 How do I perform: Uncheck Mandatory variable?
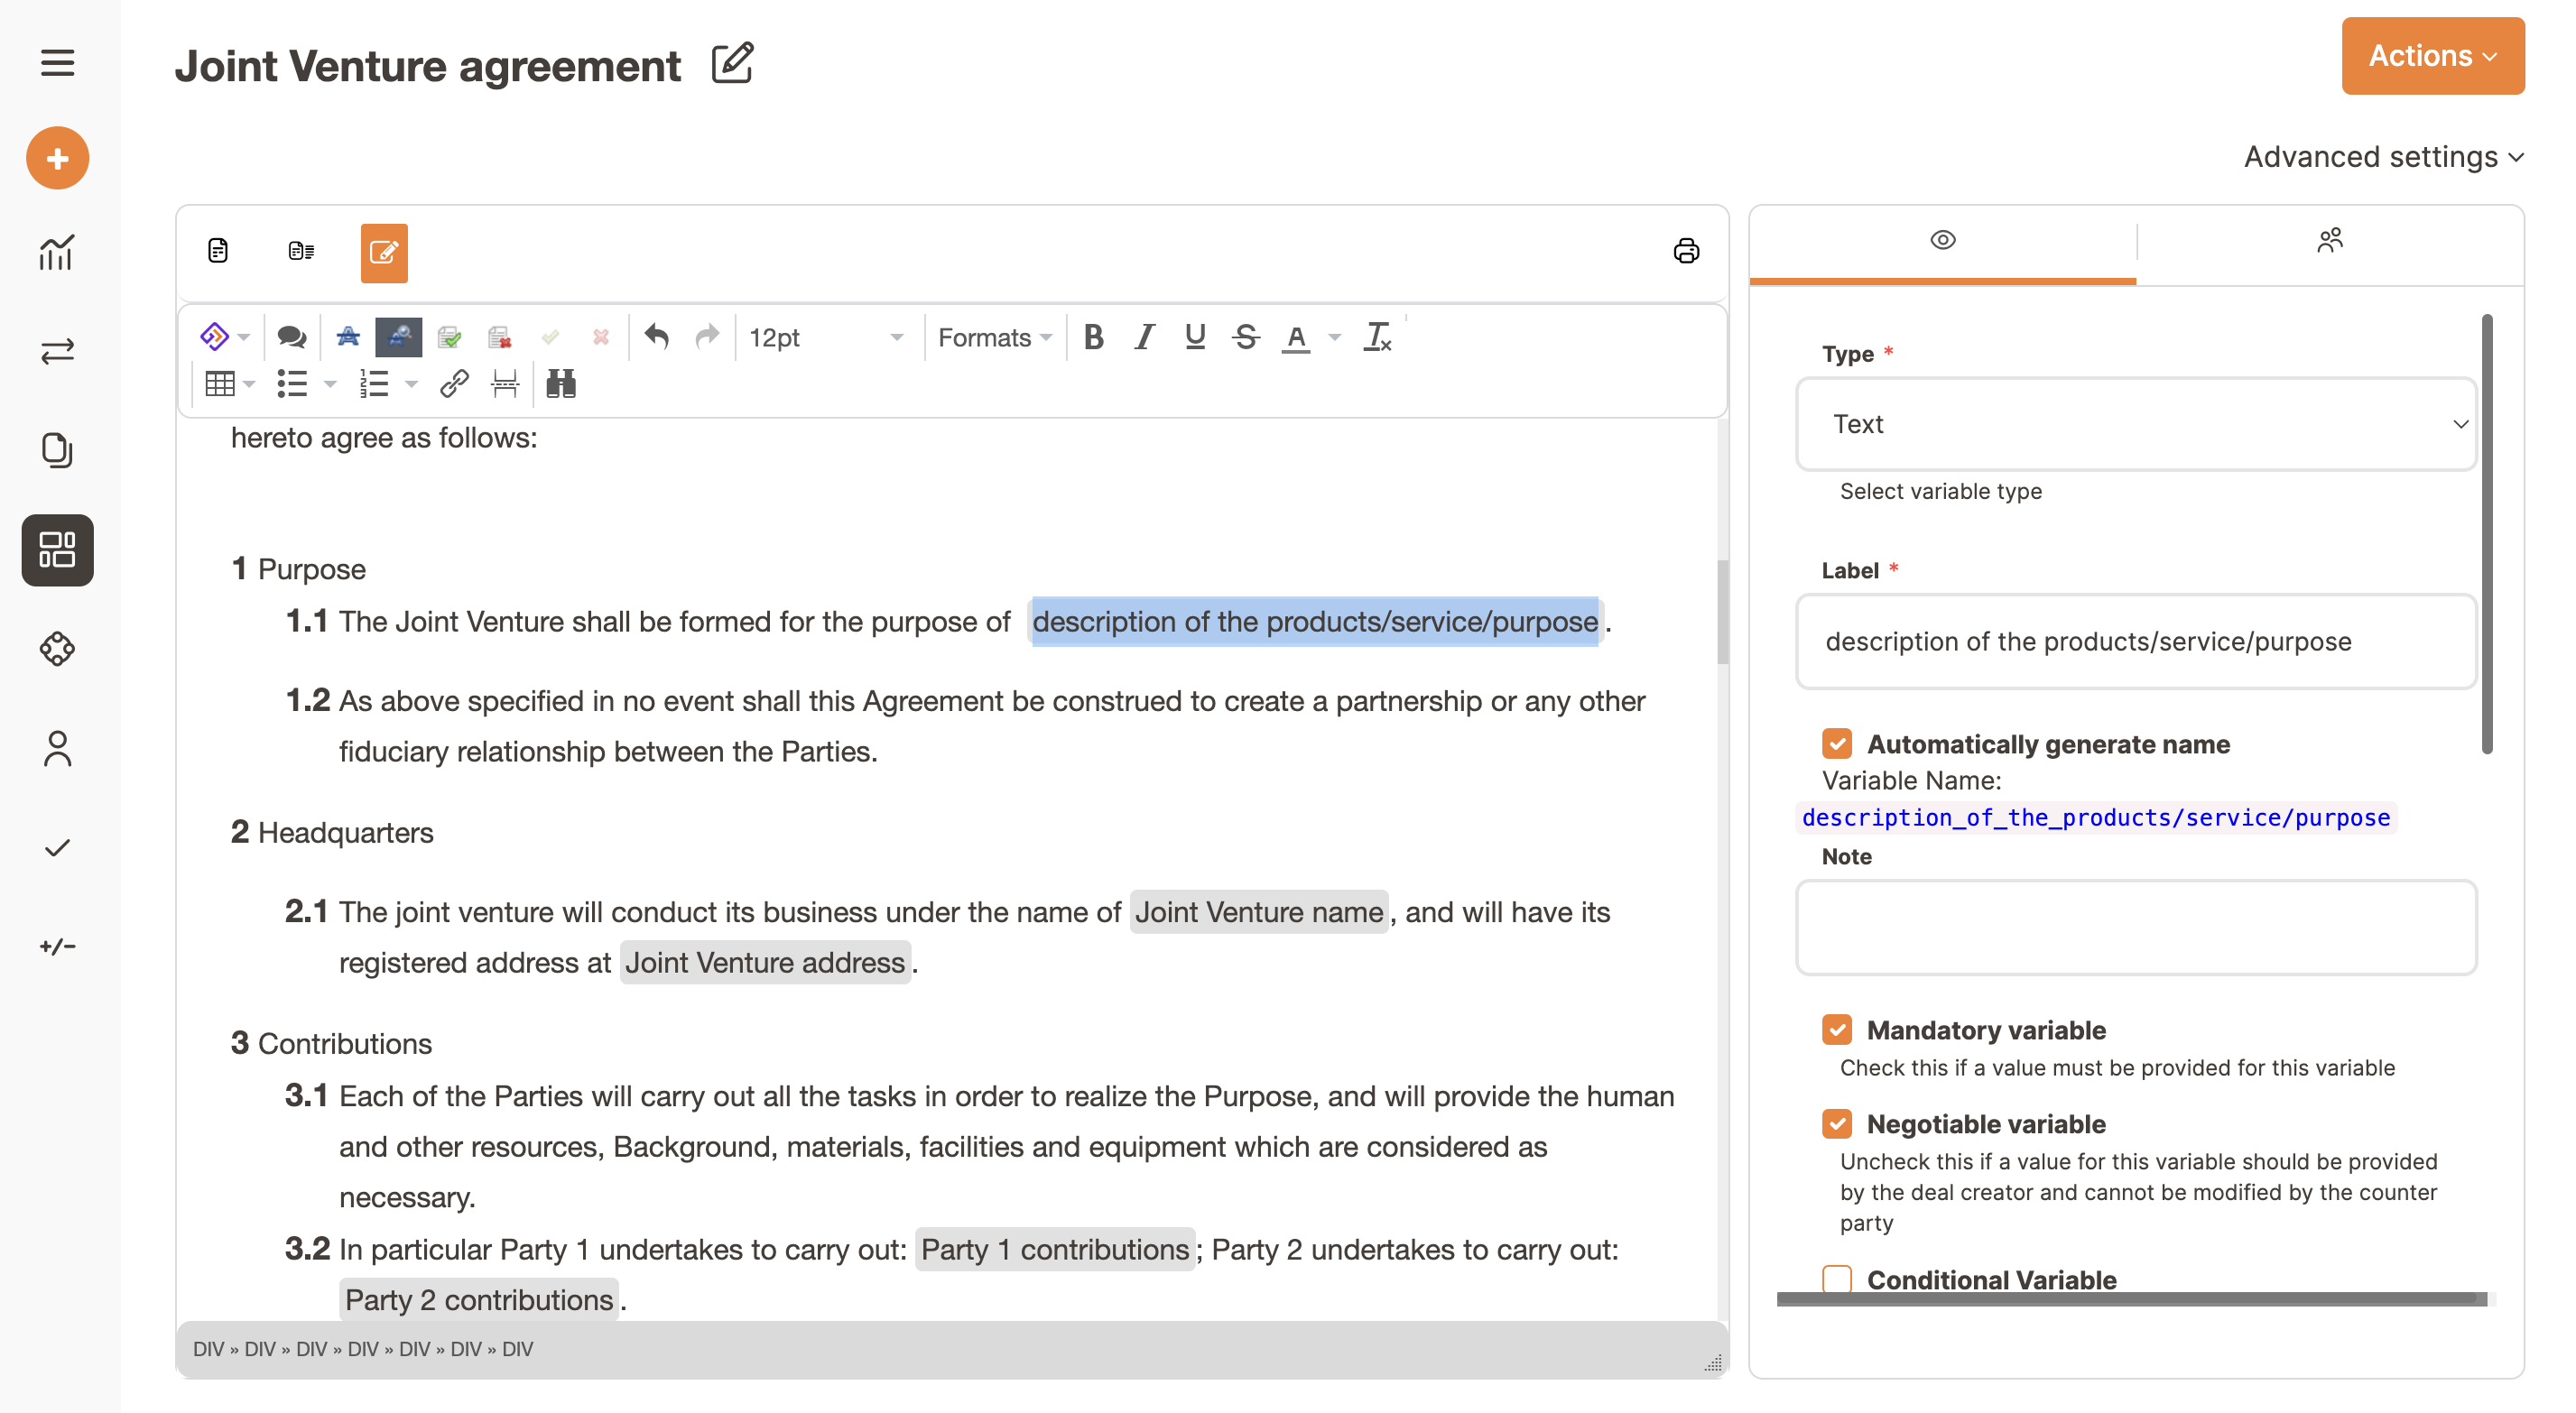pyautogui.click(x=1836, y=1029)
